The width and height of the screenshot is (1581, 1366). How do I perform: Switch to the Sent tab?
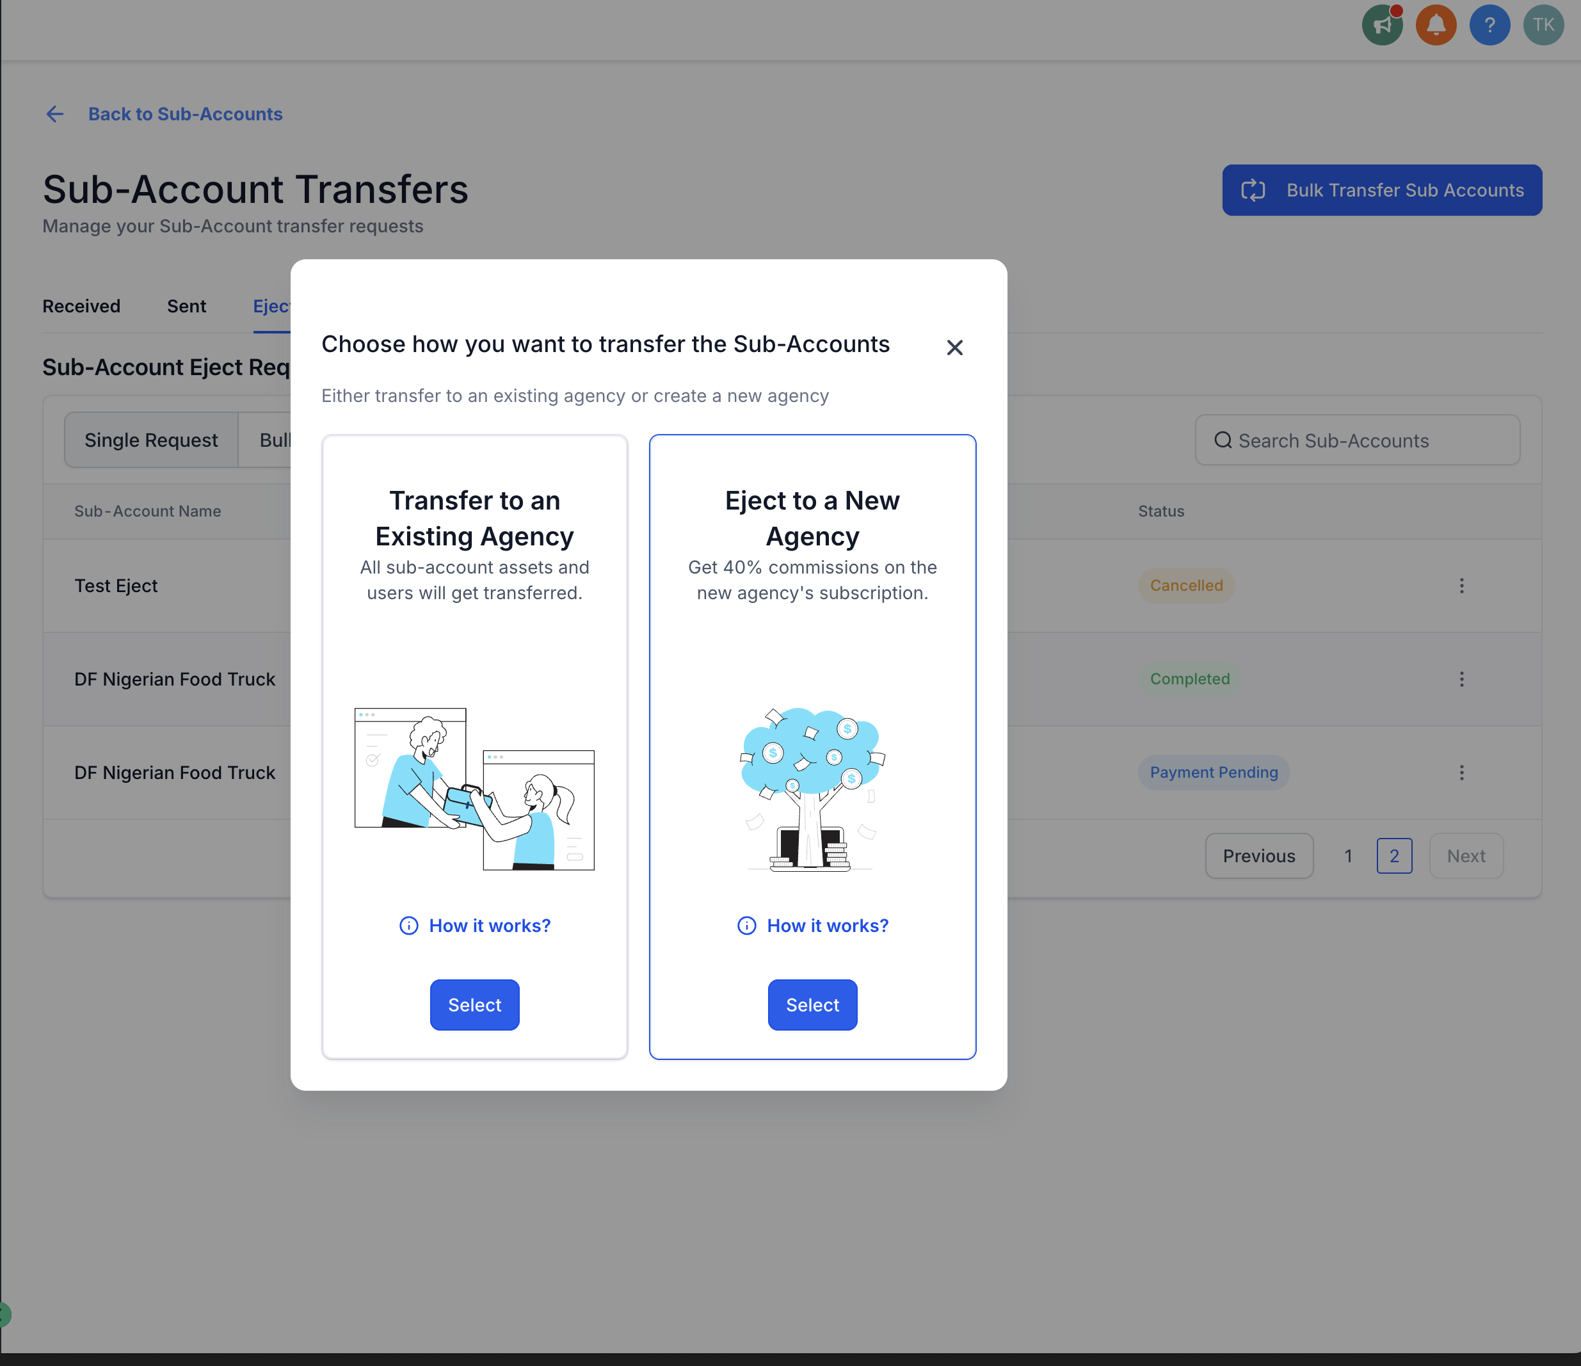[186, 307]
